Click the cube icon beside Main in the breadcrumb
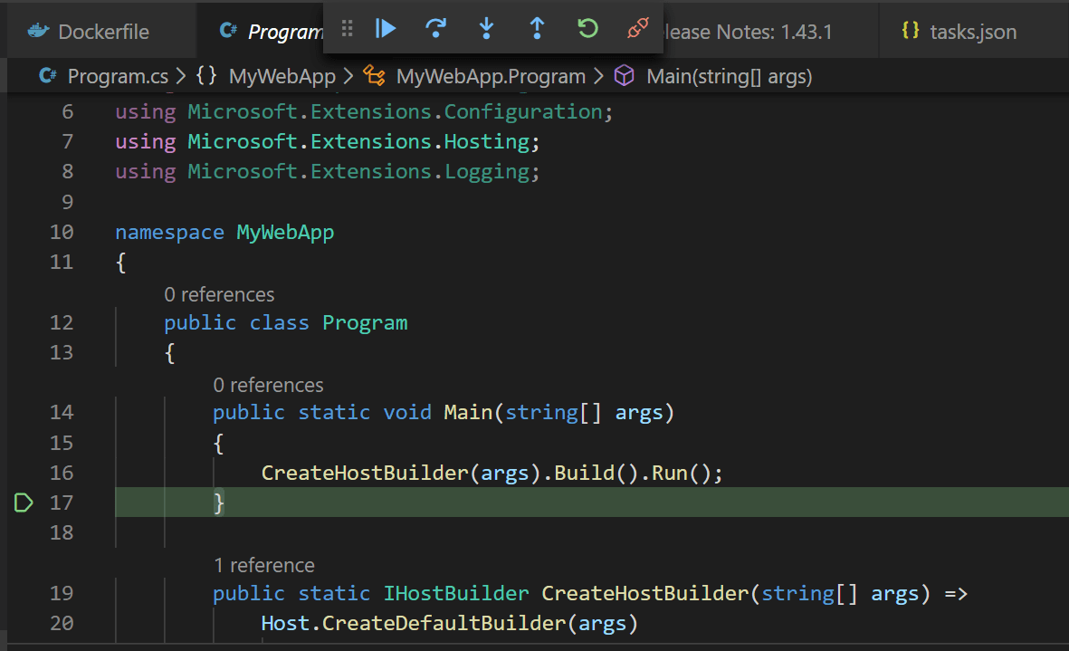 [x=625, y=76]
